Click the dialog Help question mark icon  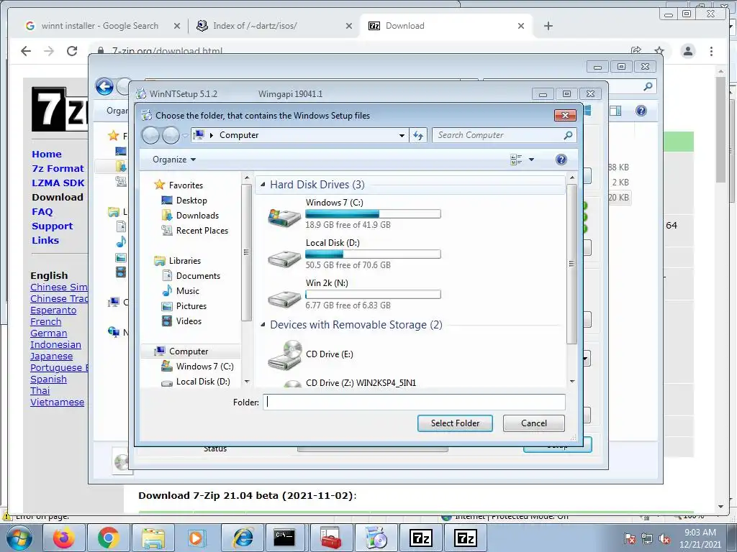561,160
